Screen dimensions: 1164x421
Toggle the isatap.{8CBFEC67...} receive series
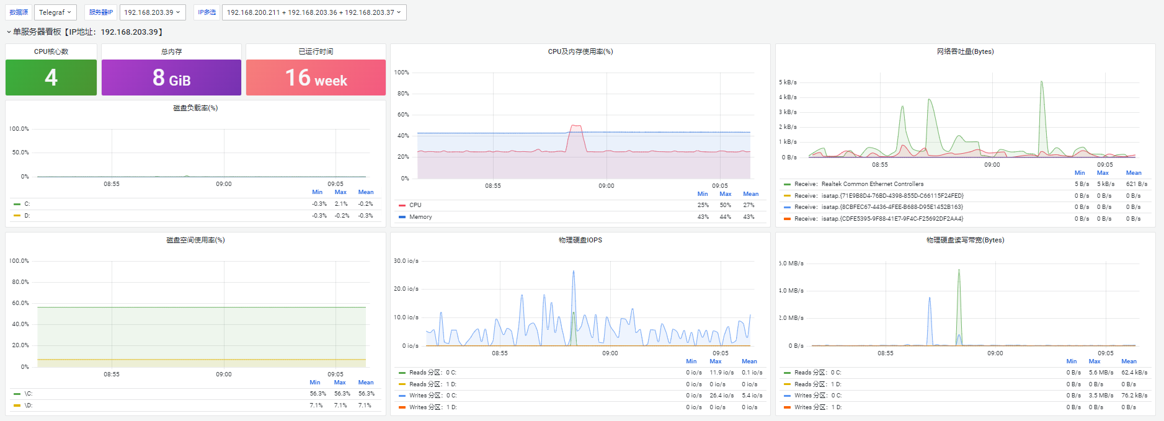point(878,207)
